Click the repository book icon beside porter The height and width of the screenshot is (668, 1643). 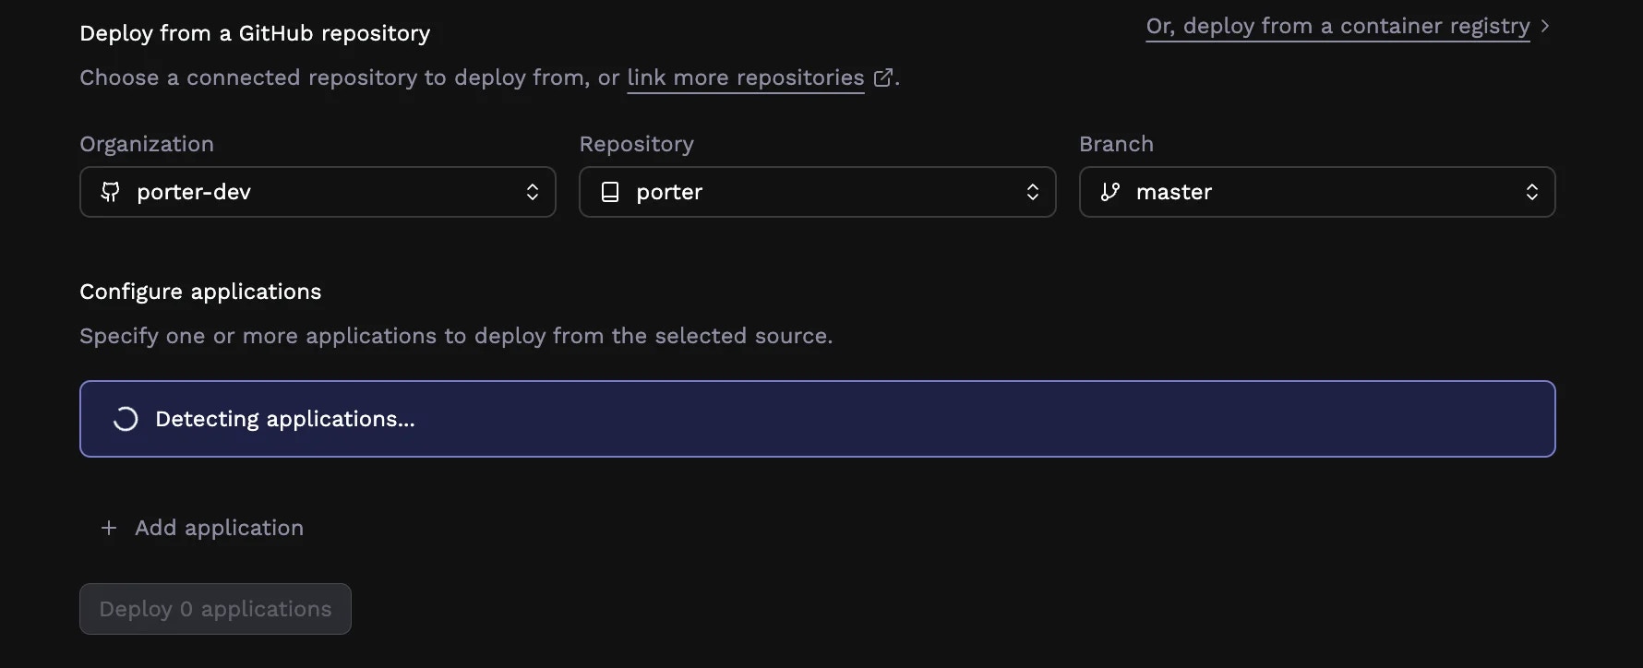click(610, 192)
